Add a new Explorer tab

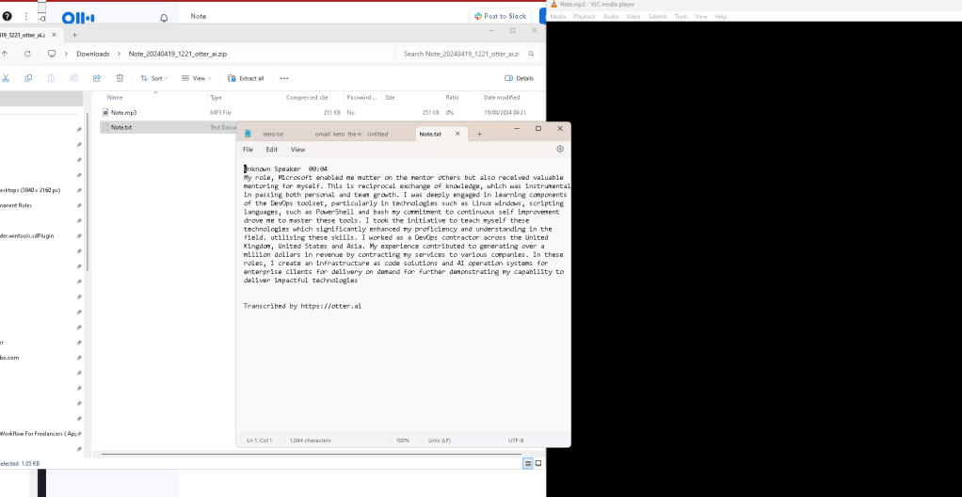[x=75, y=35]
